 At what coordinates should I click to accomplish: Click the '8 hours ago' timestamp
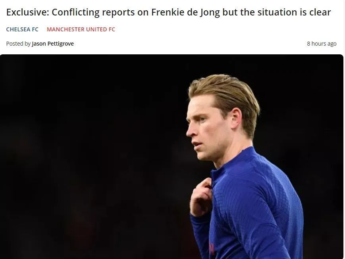click(x=322, y=44)
